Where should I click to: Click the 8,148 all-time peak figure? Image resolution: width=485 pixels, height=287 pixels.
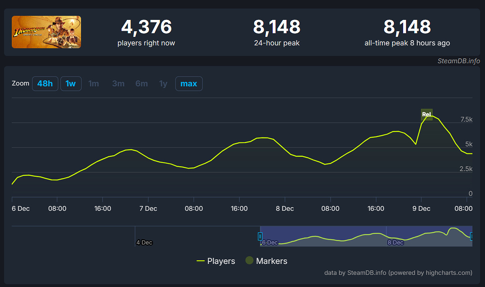(x=407, y=27)
